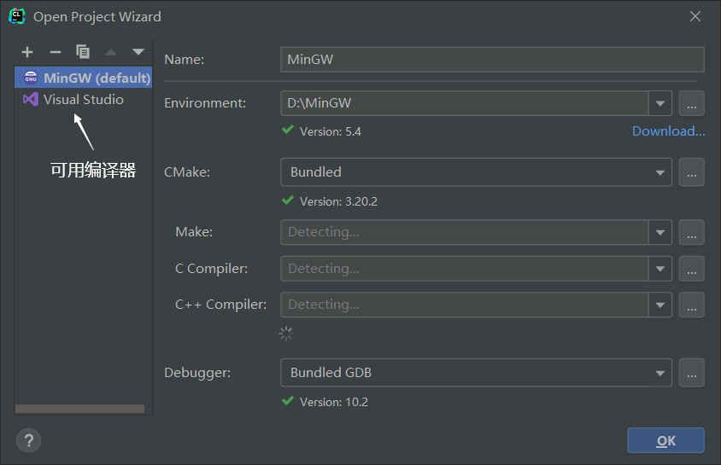This screenshot has height=465, width=721.
Task: Open help with question mark icon
Action: (28, 440)
